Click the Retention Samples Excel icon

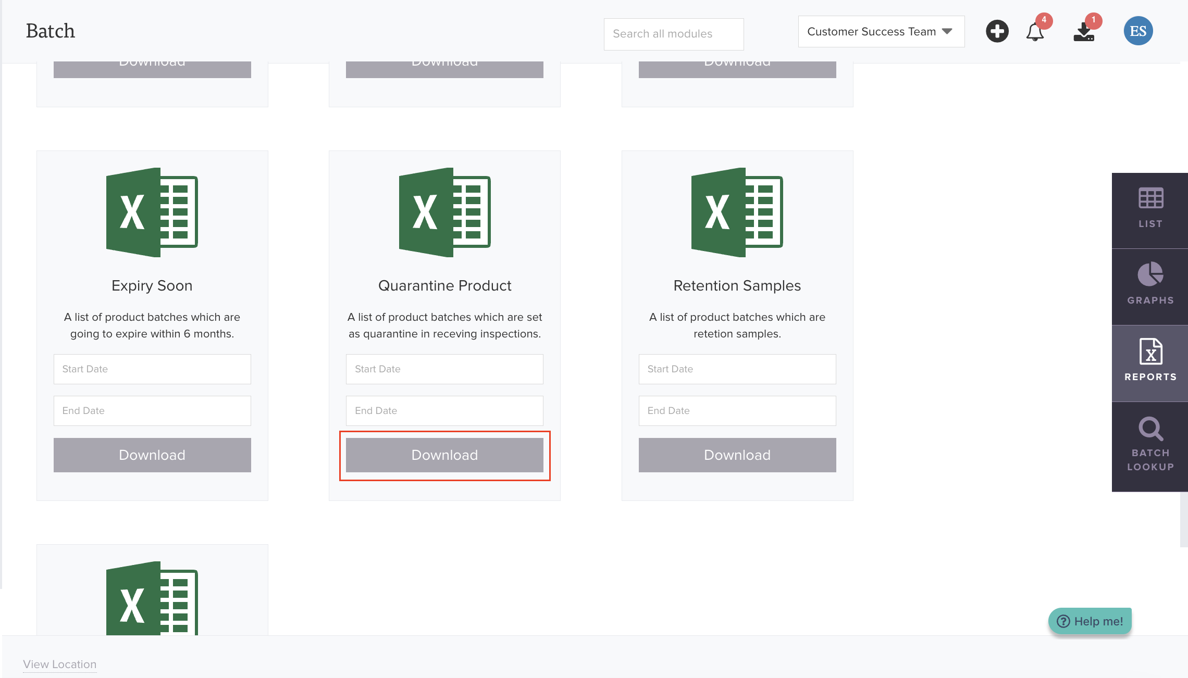click(737, 212)
